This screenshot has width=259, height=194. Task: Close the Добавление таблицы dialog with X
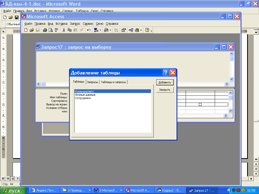coord(173,72)
